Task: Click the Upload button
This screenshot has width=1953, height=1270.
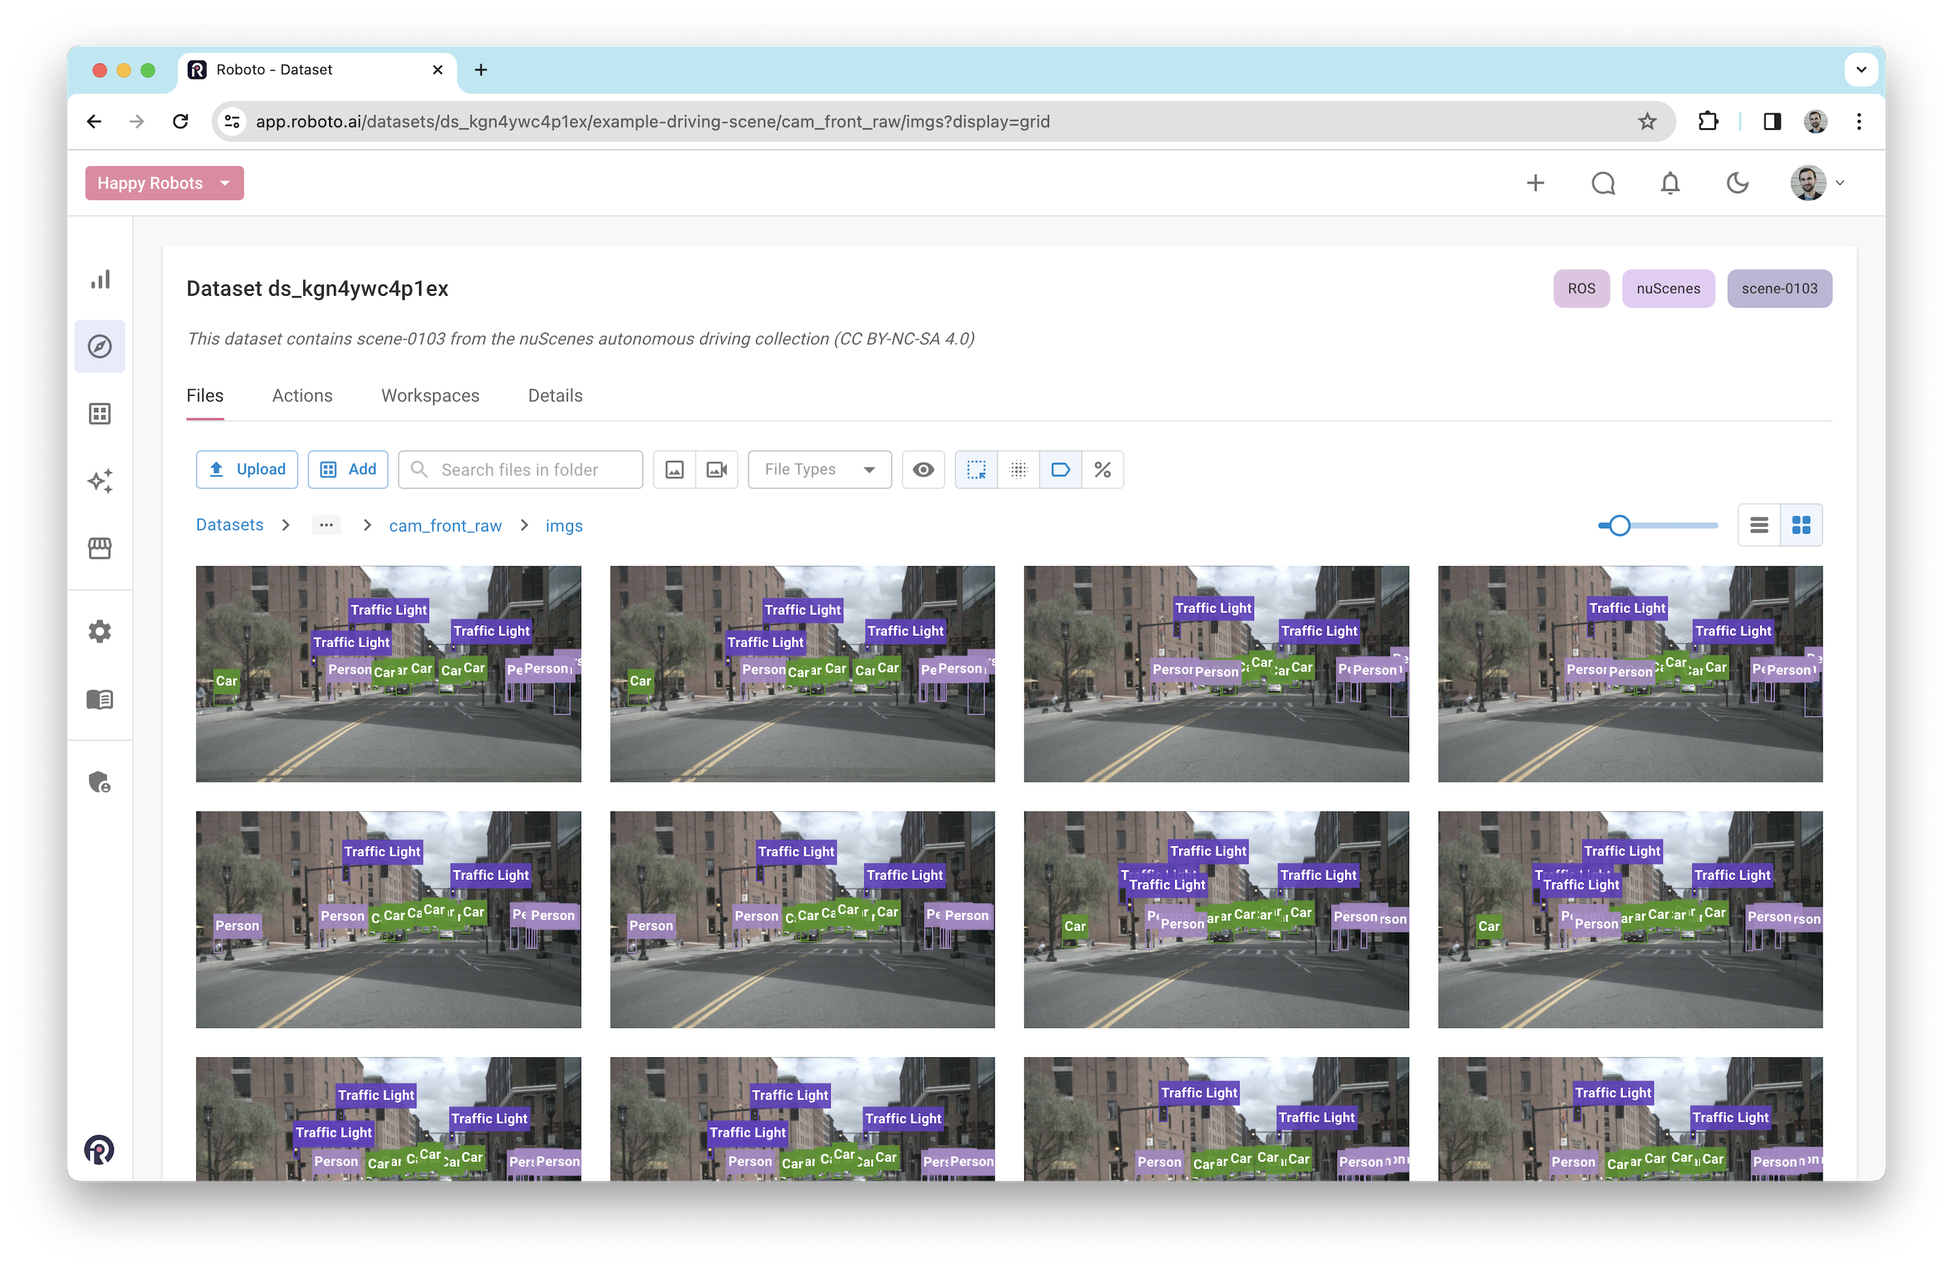Action: (x=247, y=469)
